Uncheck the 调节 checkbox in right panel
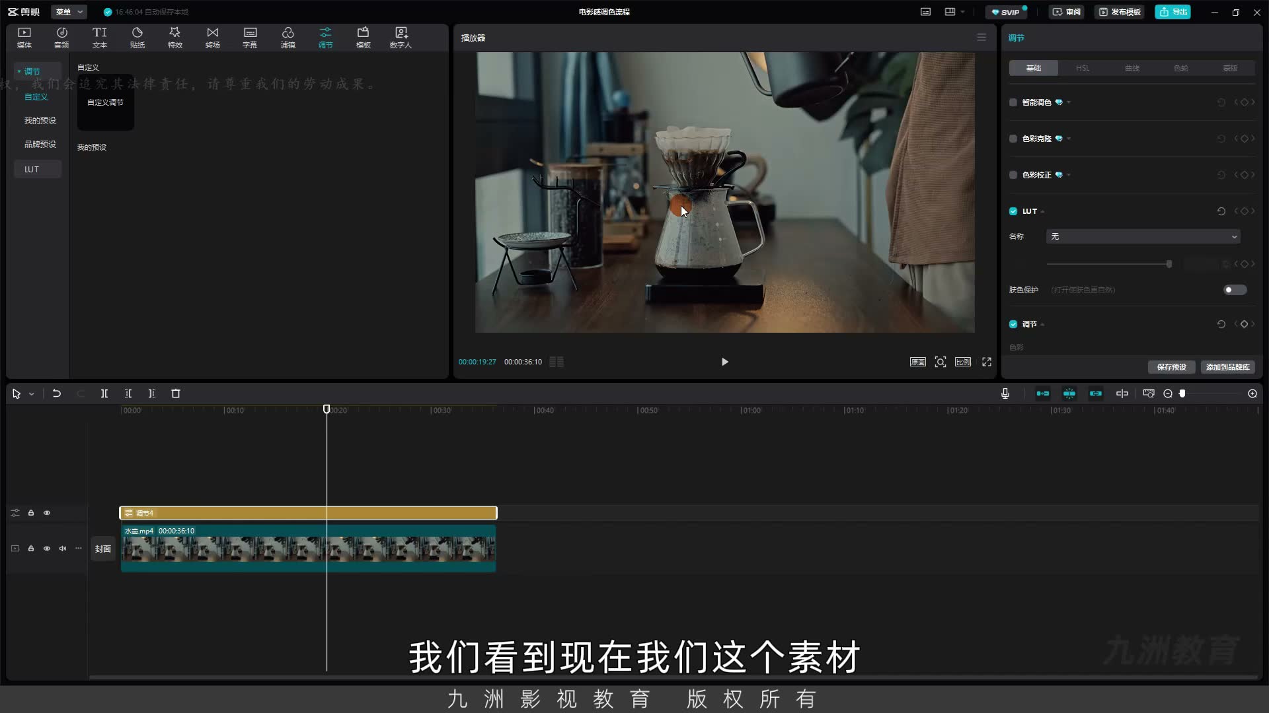The height and width of the screenshot is (713, 1269). coord(1013,324)
